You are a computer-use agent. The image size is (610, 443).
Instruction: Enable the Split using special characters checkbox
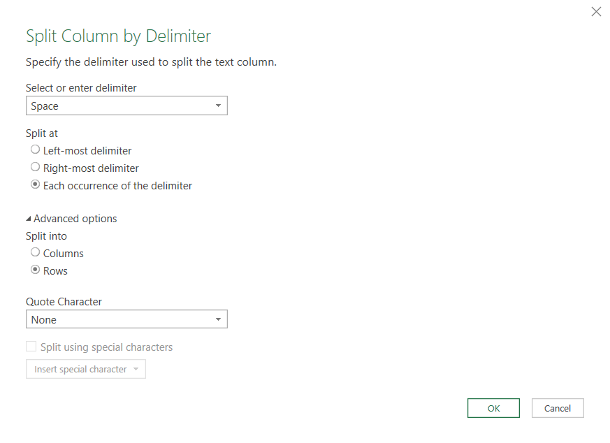(30, 346)
